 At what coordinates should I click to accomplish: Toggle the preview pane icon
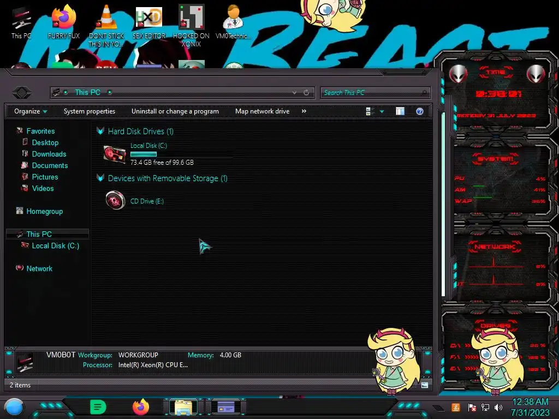[400, 111]
